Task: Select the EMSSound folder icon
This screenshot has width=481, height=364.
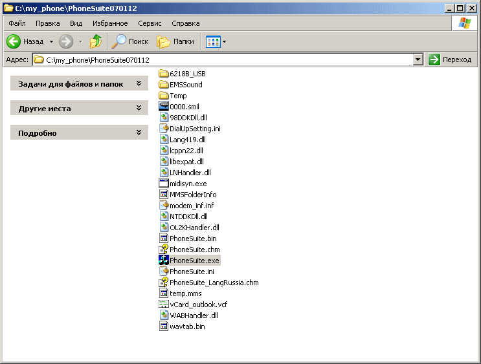Action: (164, 85)
